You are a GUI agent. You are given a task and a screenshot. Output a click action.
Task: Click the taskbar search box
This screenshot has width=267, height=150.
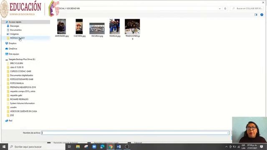37,147
